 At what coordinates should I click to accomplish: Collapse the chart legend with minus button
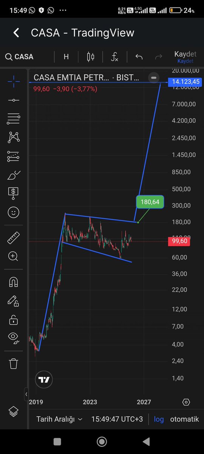coord(154,78)
